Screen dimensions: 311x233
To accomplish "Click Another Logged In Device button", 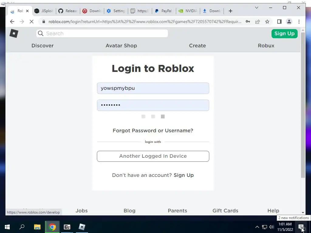I will (153, 156).
